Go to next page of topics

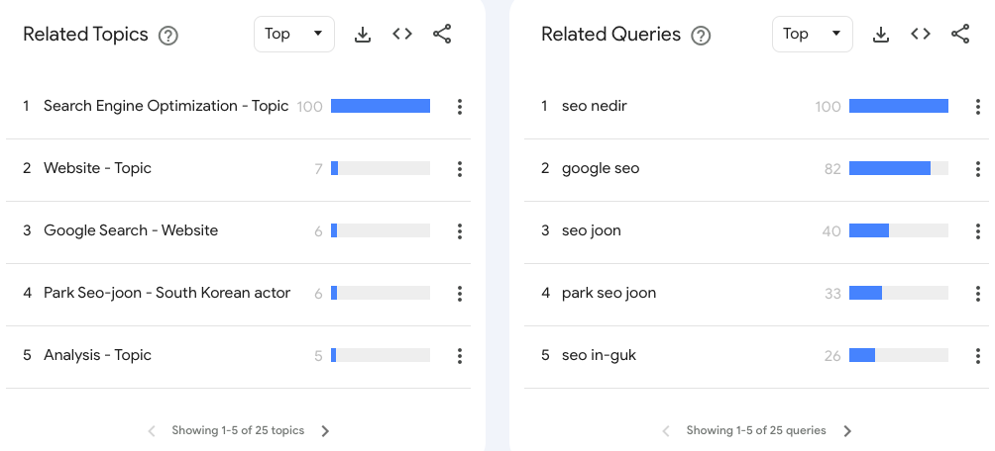click(325, 431)
